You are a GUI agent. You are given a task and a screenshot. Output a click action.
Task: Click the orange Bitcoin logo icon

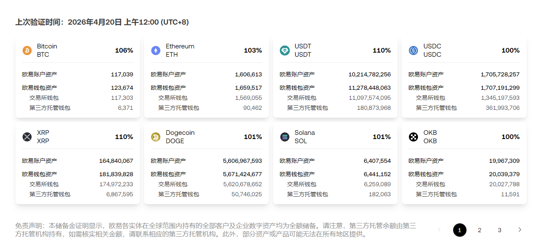point(27,51)
